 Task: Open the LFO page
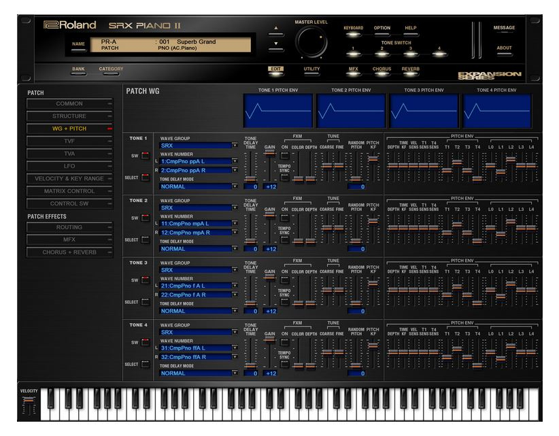tap(69, 166)
